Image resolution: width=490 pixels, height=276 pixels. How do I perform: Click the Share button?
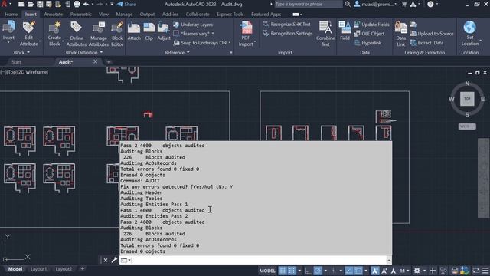coord(126,4)
